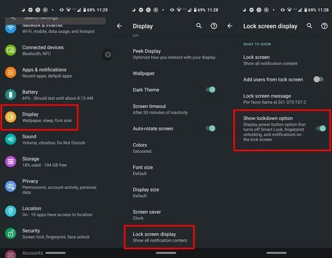
Task: Tap the Search settings field
Action: point(55,20)
